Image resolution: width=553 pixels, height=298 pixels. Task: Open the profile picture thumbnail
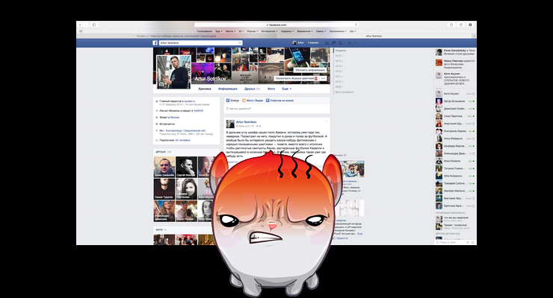click(173, 72)
